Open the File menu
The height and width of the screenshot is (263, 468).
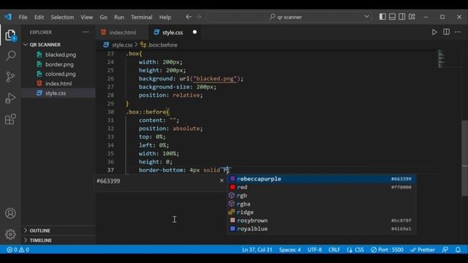click(23, 17)
